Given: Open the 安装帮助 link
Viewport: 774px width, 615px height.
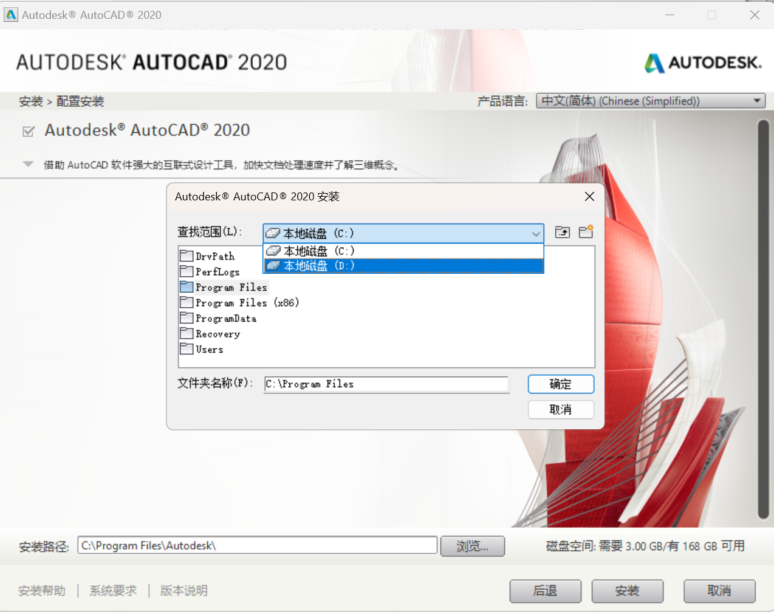Looking at the screenshot, I should pyautogui.click(x=42, y=591).
